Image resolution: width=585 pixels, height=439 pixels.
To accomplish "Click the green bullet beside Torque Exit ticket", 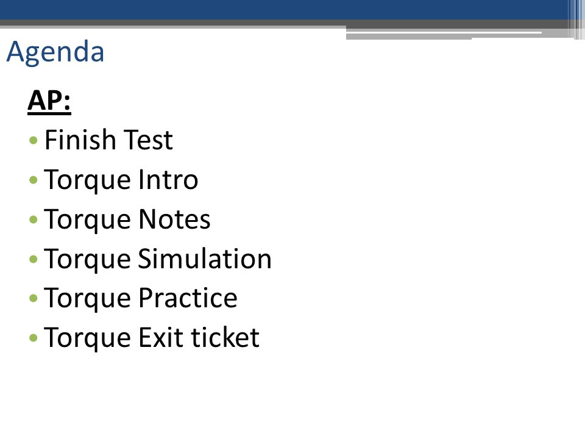I will pyautogui.click(x=33, y=338).
